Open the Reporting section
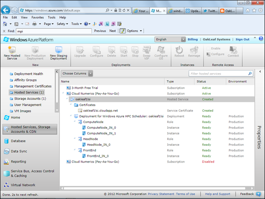 (x=19, y=161)
